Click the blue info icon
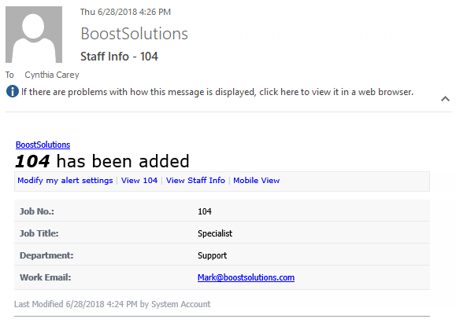The image size is (456, 330). tap(13, 92)
